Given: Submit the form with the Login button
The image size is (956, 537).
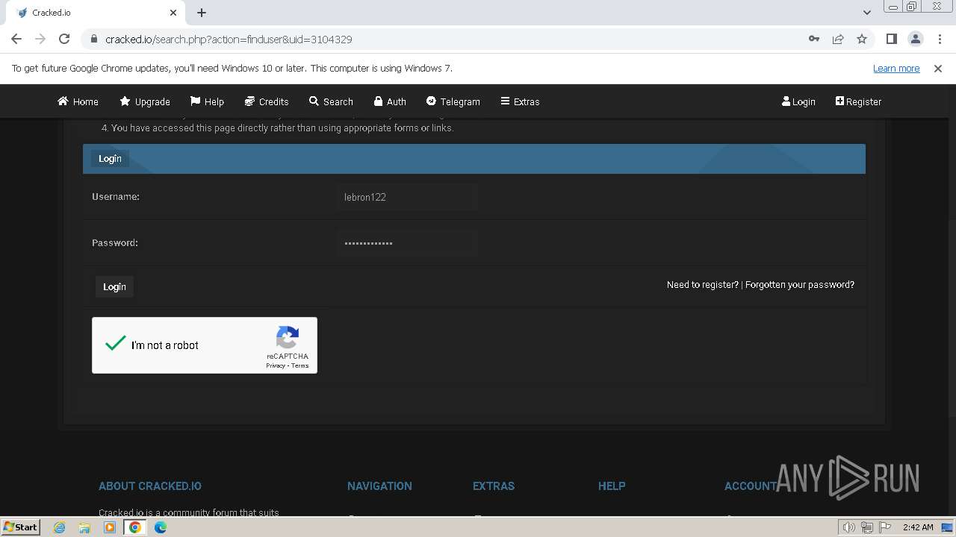Looking at the screenshot, I should point(114,286).
